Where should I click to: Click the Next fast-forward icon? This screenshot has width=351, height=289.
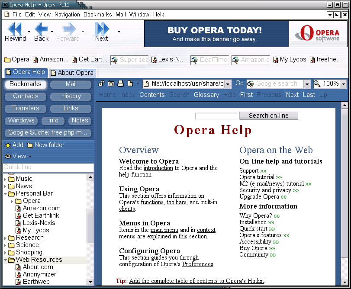(101, 29)
